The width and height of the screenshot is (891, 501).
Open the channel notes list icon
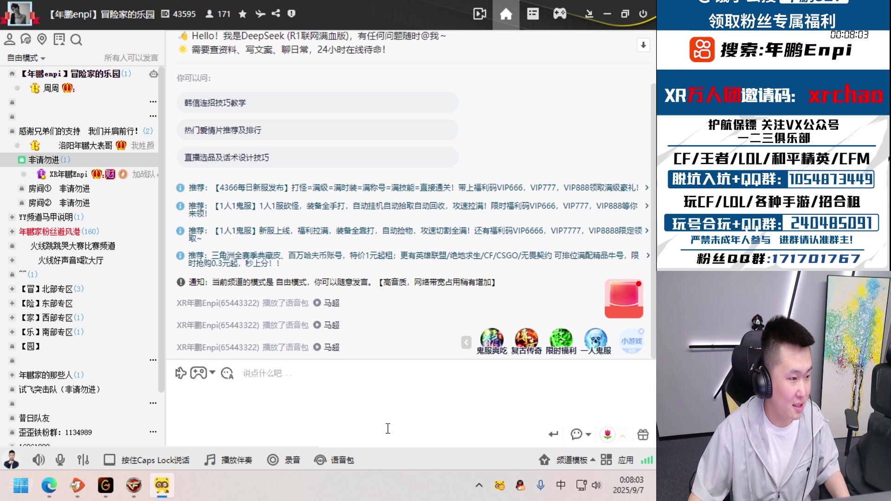tap(59, 39)
